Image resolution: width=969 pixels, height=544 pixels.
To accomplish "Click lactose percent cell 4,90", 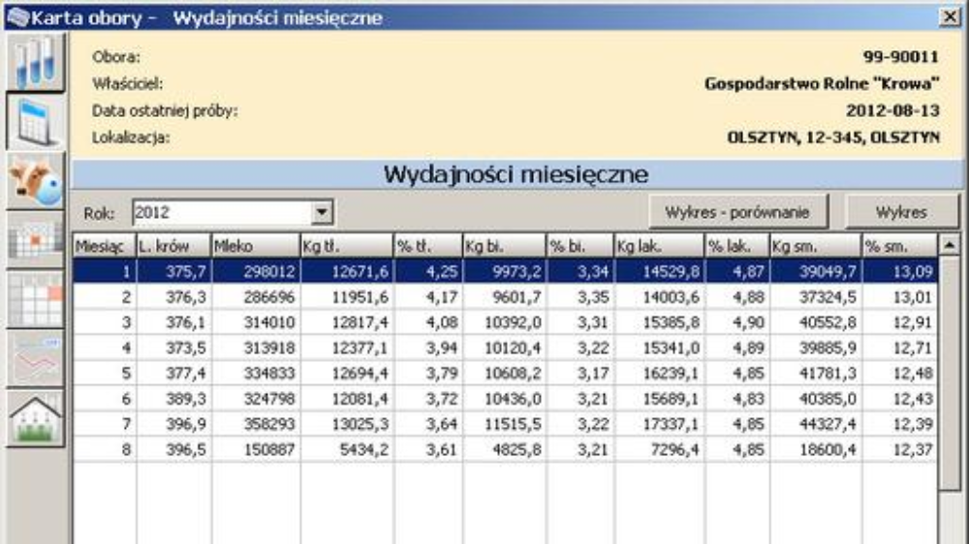I will [736, 323].
